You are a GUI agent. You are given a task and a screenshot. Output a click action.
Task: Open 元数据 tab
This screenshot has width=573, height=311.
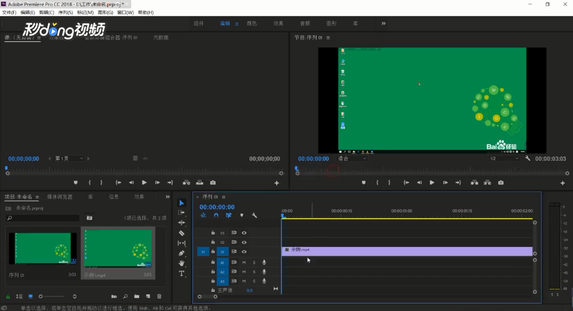coord(161,38)
